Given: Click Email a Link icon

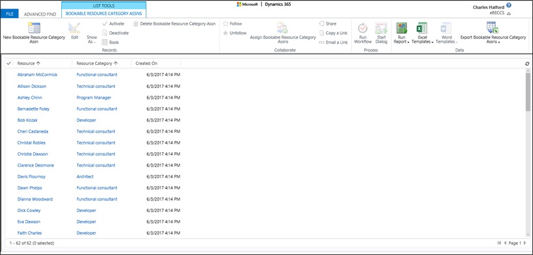Looking at the screenshot, I should 322,42.
